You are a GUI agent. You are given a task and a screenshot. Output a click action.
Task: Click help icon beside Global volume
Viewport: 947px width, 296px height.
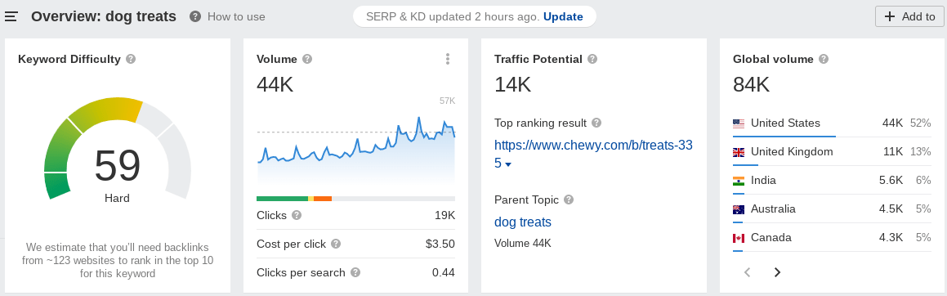click(x=823, y=59)
